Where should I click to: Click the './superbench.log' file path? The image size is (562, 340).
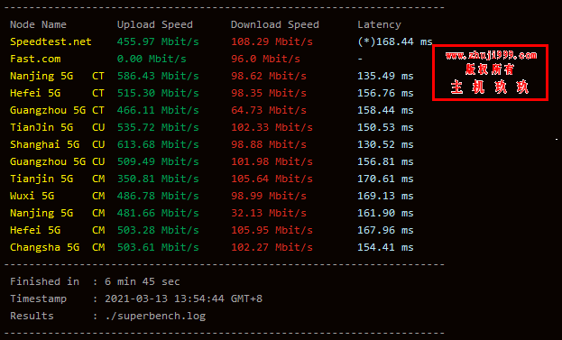click(155, 316)
